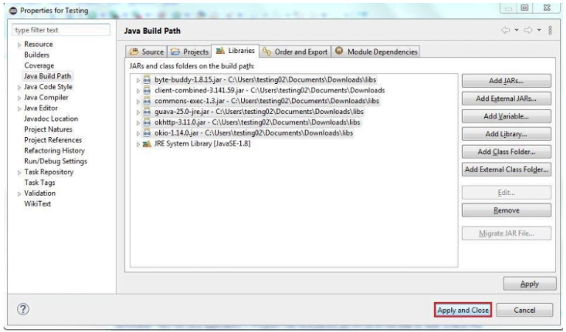Viewport: 566px width, 332px height.
Task: Select Builders in the properties tree
Action: 37,54
